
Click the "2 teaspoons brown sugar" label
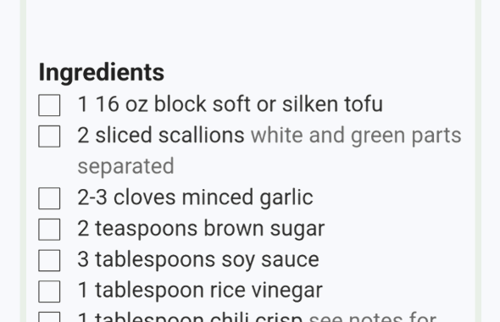(201, 229)
